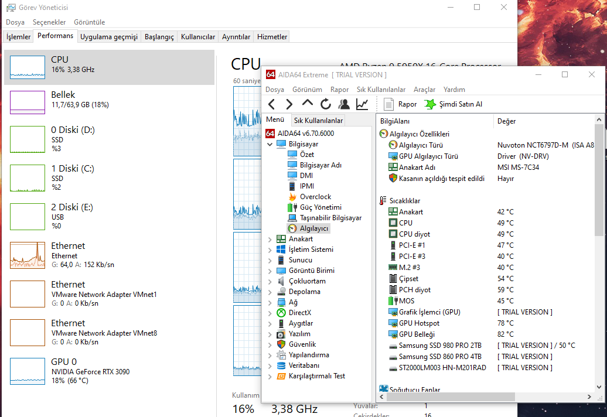607x417 pixels.
Task: Click the Yazılım software icon in tree
Action: click(x=281, y=334)
